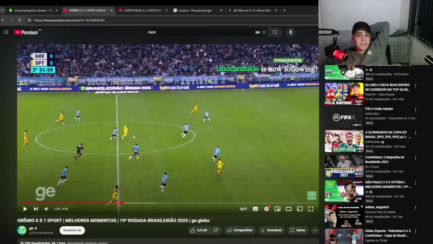Open ELIMINADOS DA COPA DO BRASIL thumbnail
Image resolution: width=433 pixels, height=244 pixels.
pyautogui.click(x=344, y=141)
